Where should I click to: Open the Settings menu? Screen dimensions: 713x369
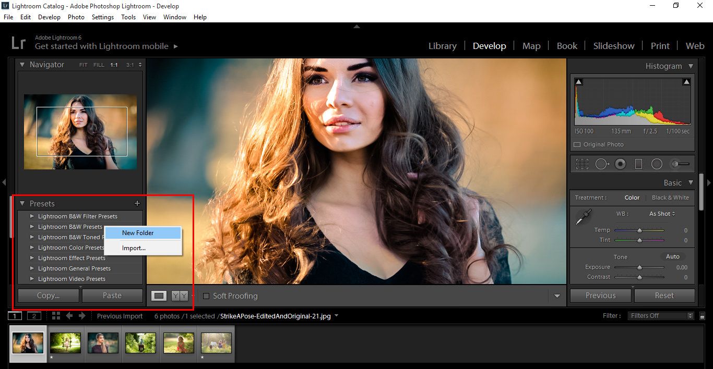click(x=102, y=17)
